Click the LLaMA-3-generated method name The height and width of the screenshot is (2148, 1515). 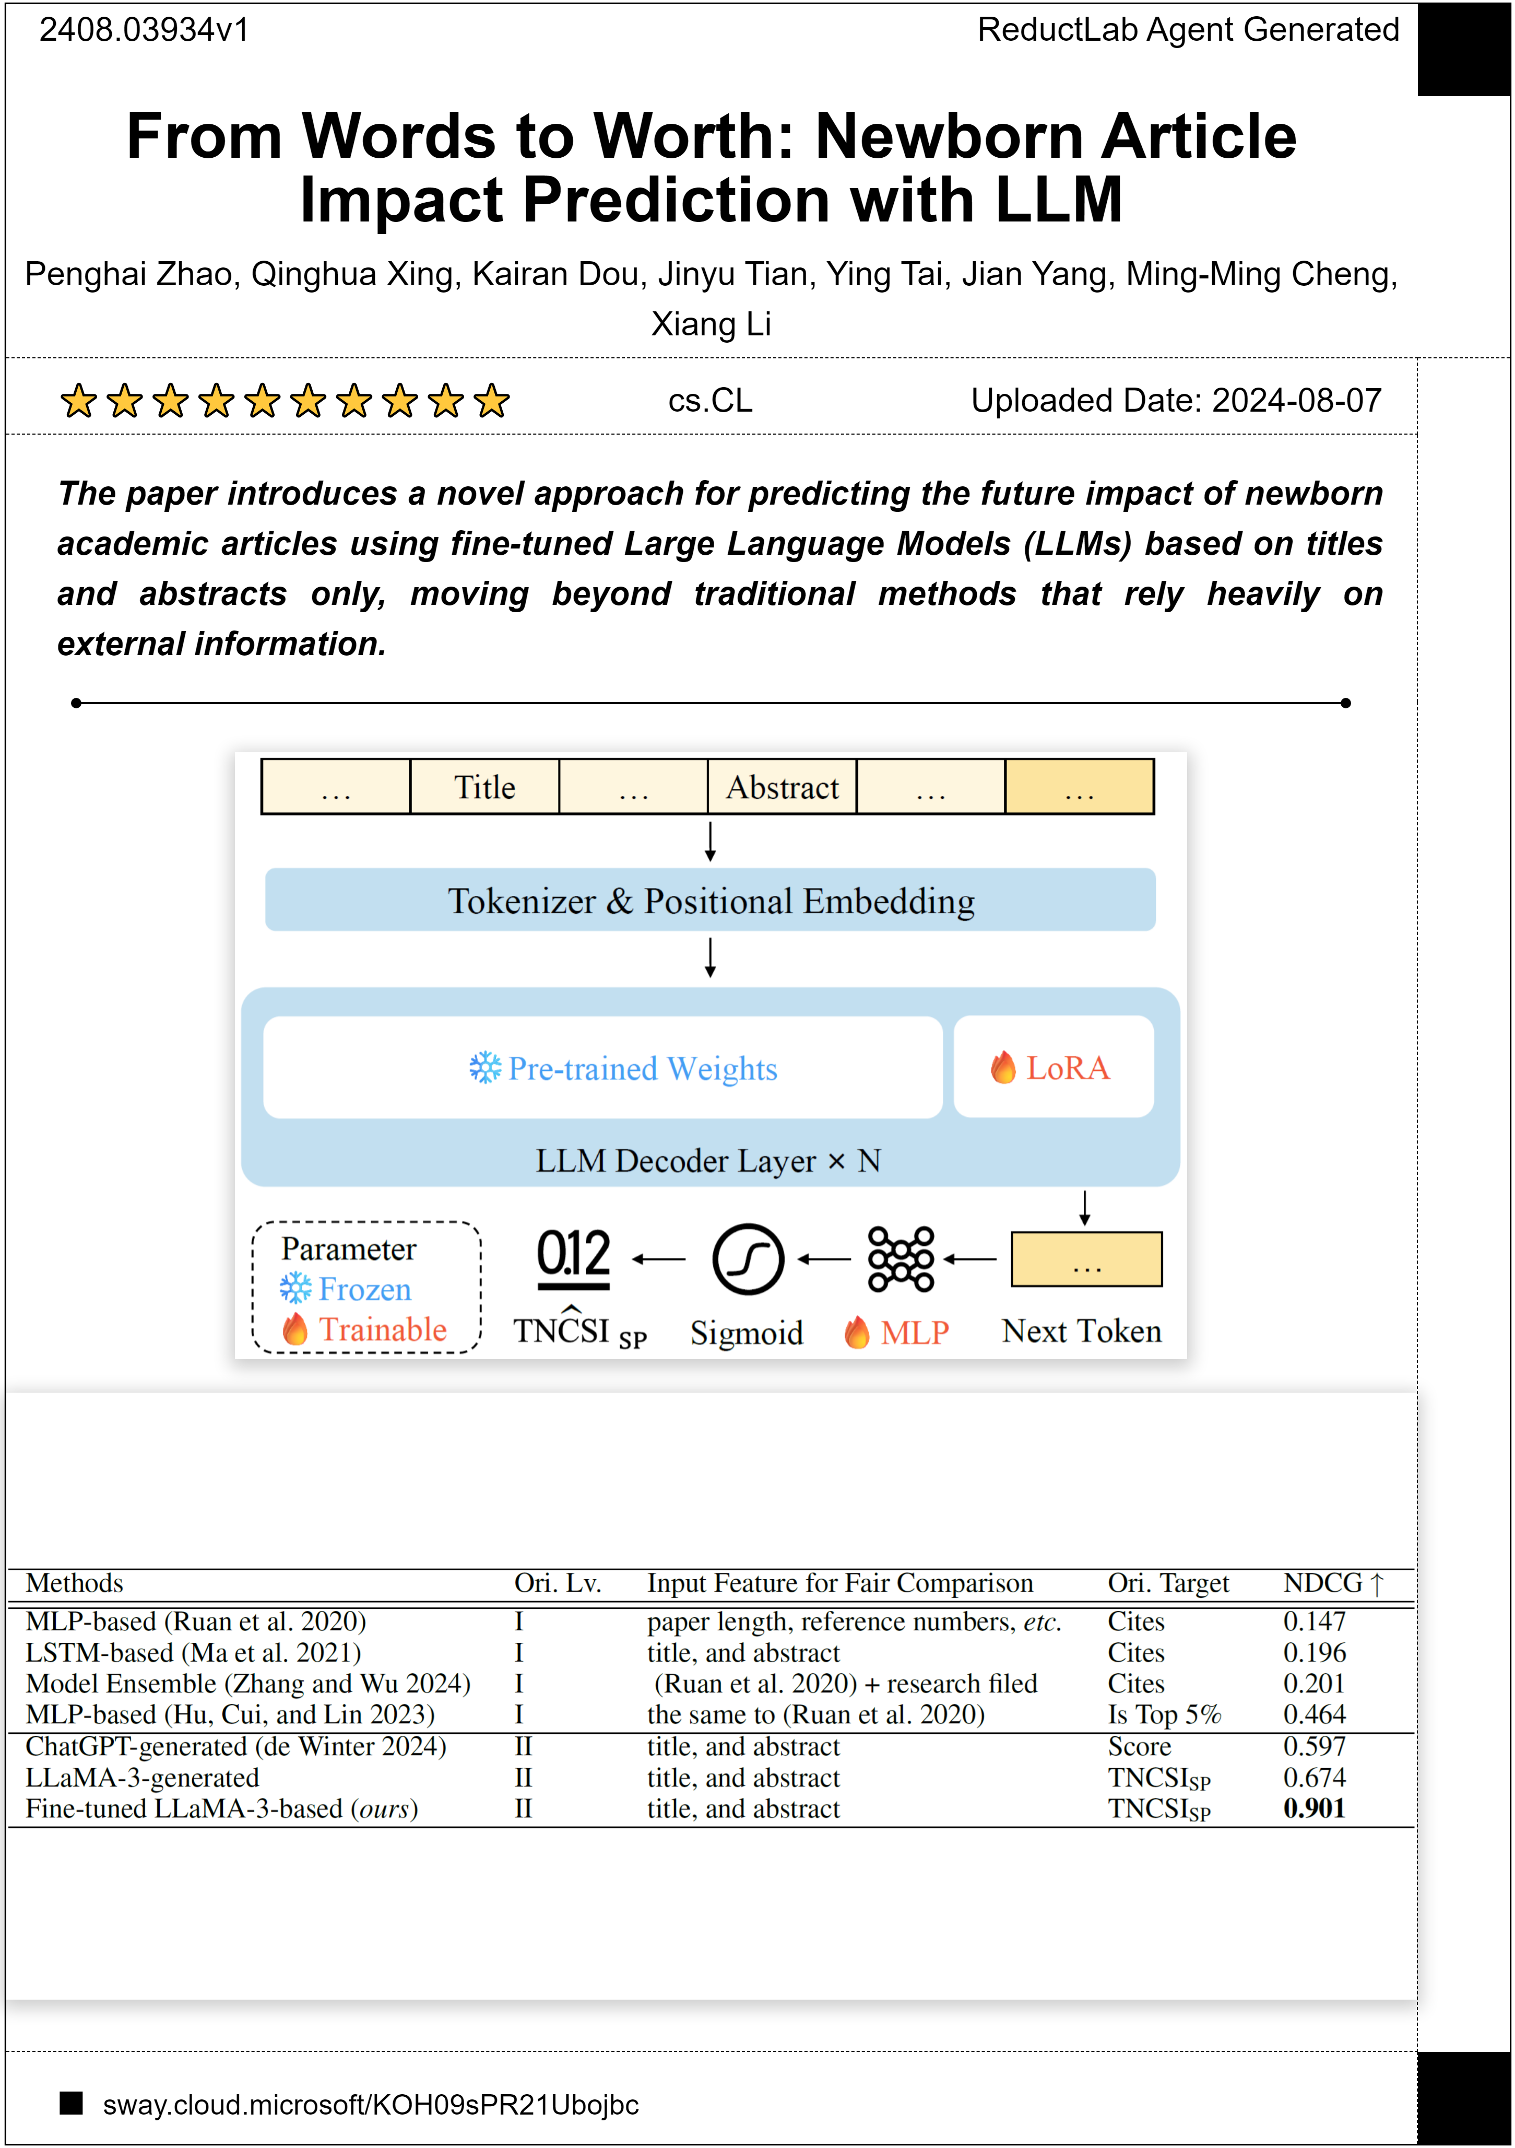[142, 1778]
